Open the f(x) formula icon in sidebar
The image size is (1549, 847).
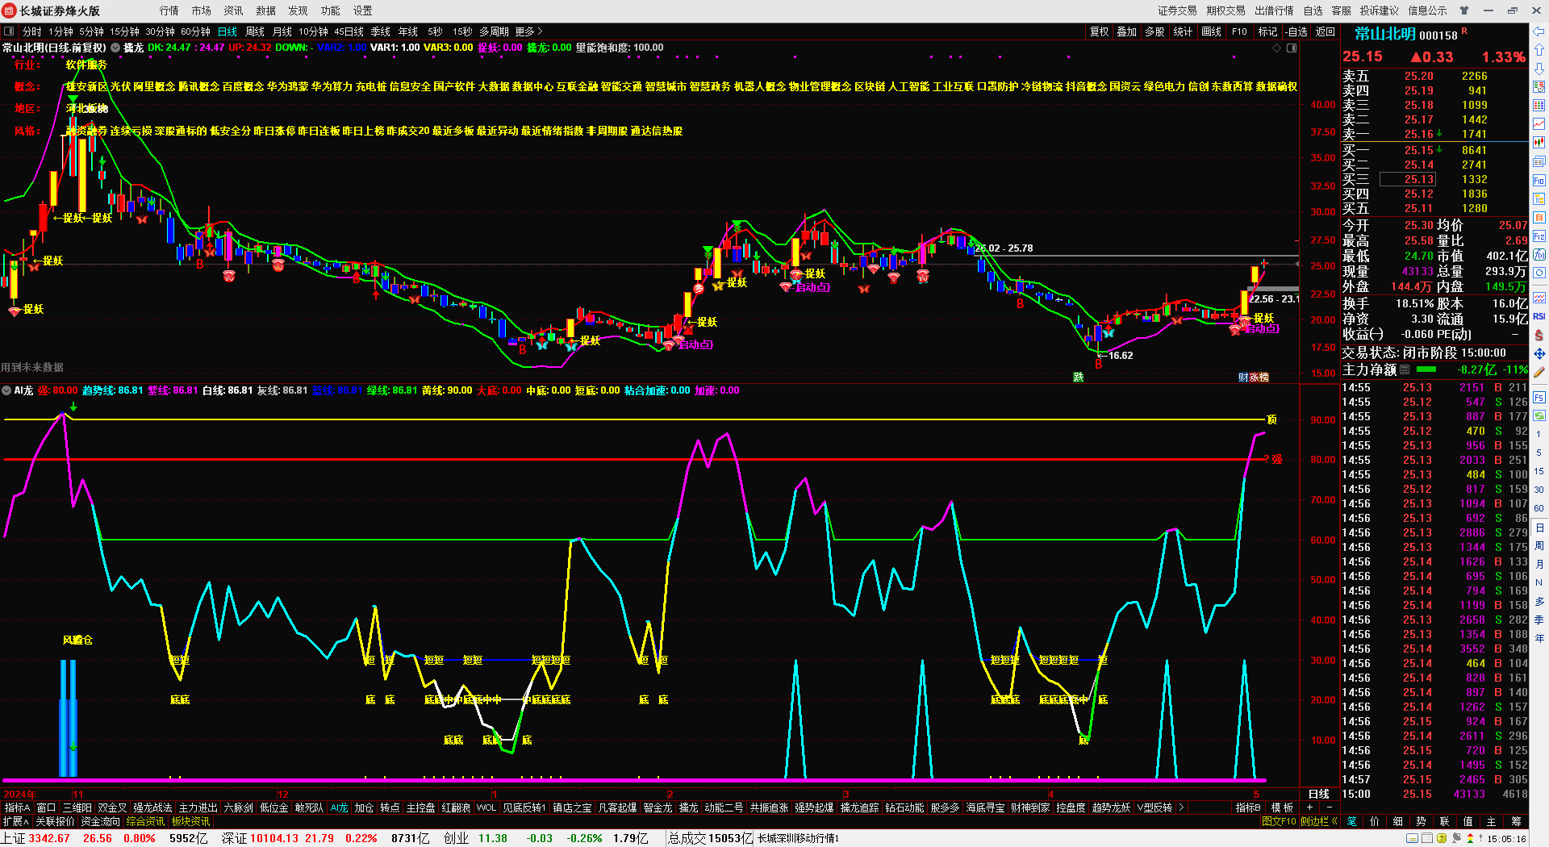point(1539,255)
